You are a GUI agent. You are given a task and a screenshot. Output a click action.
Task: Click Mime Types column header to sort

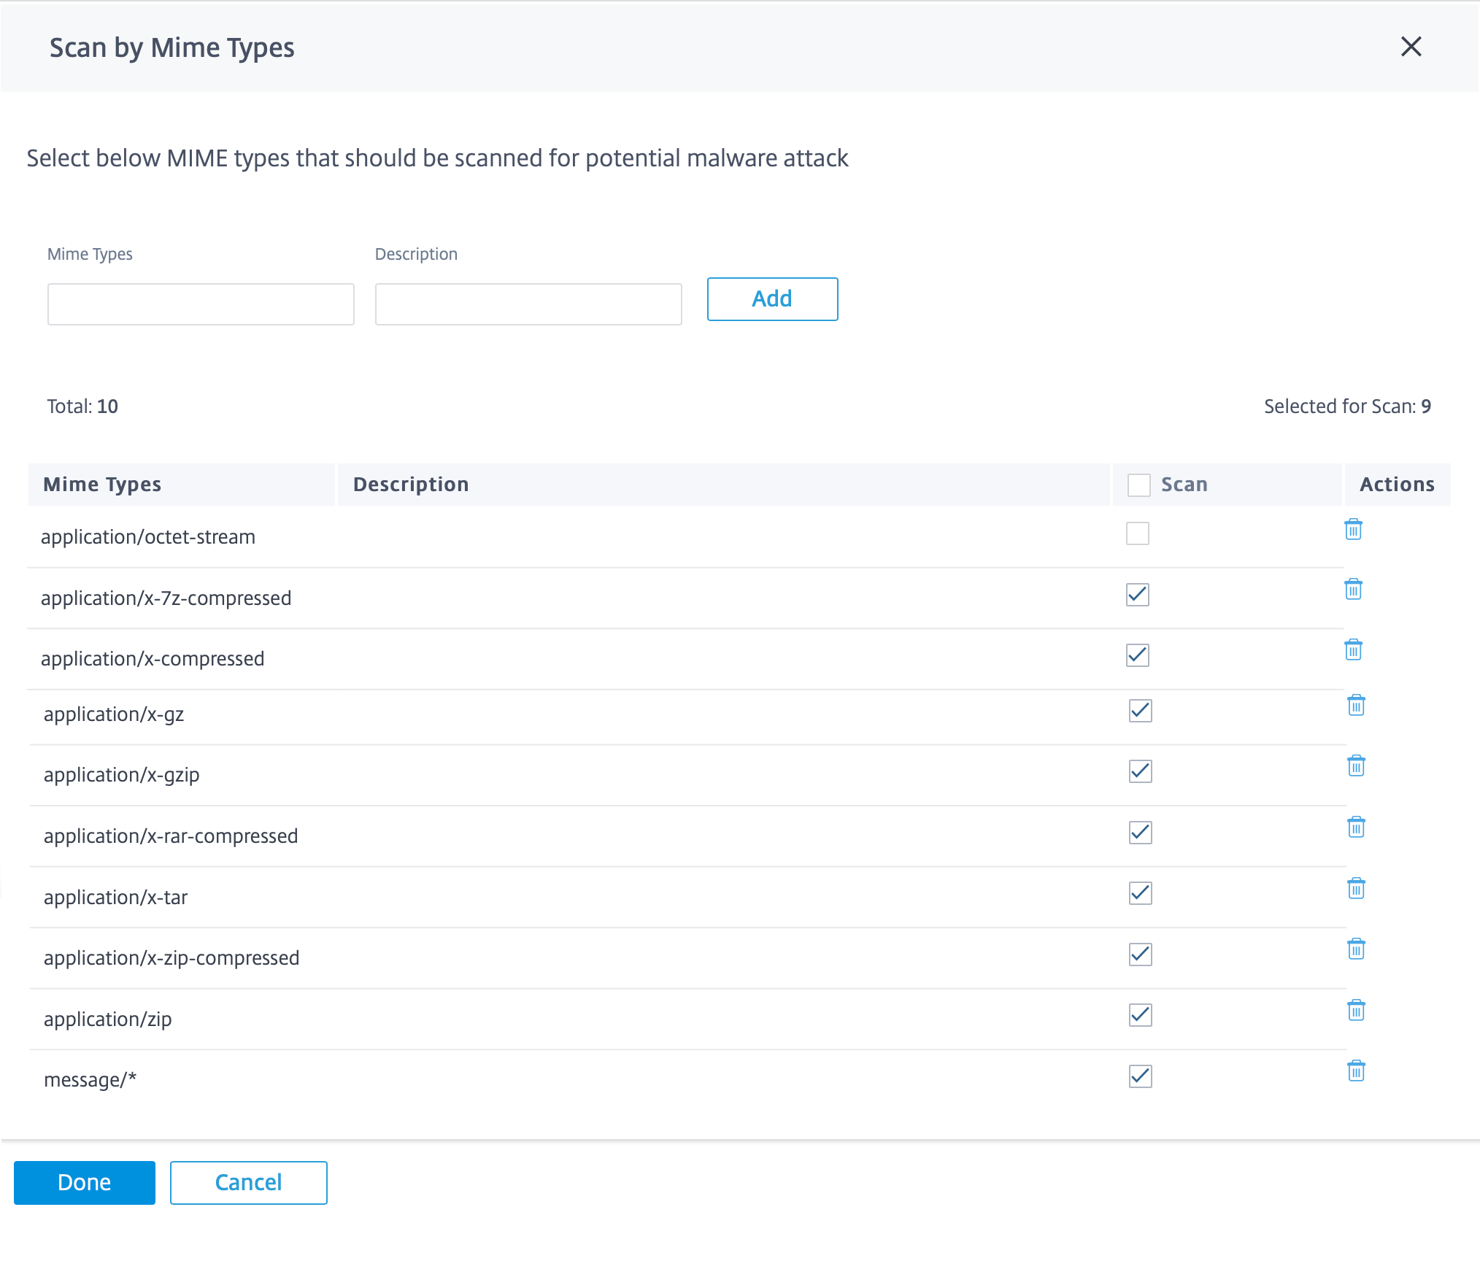pos(104,484)
